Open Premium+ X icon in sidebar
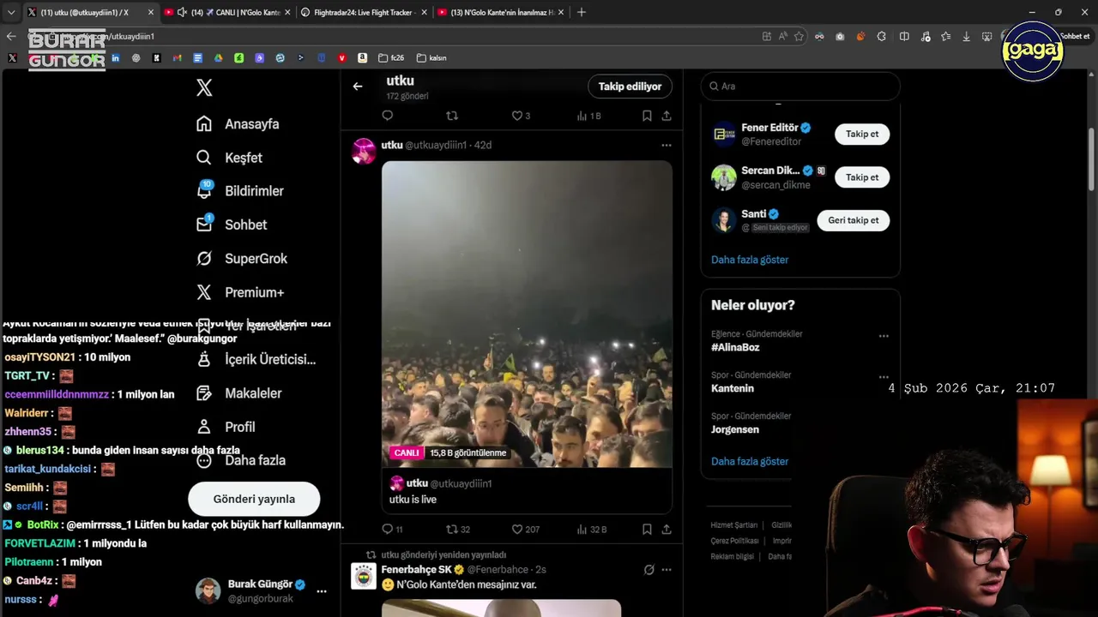The height and width of the screenshot is (617, 1098). point(204,292)
